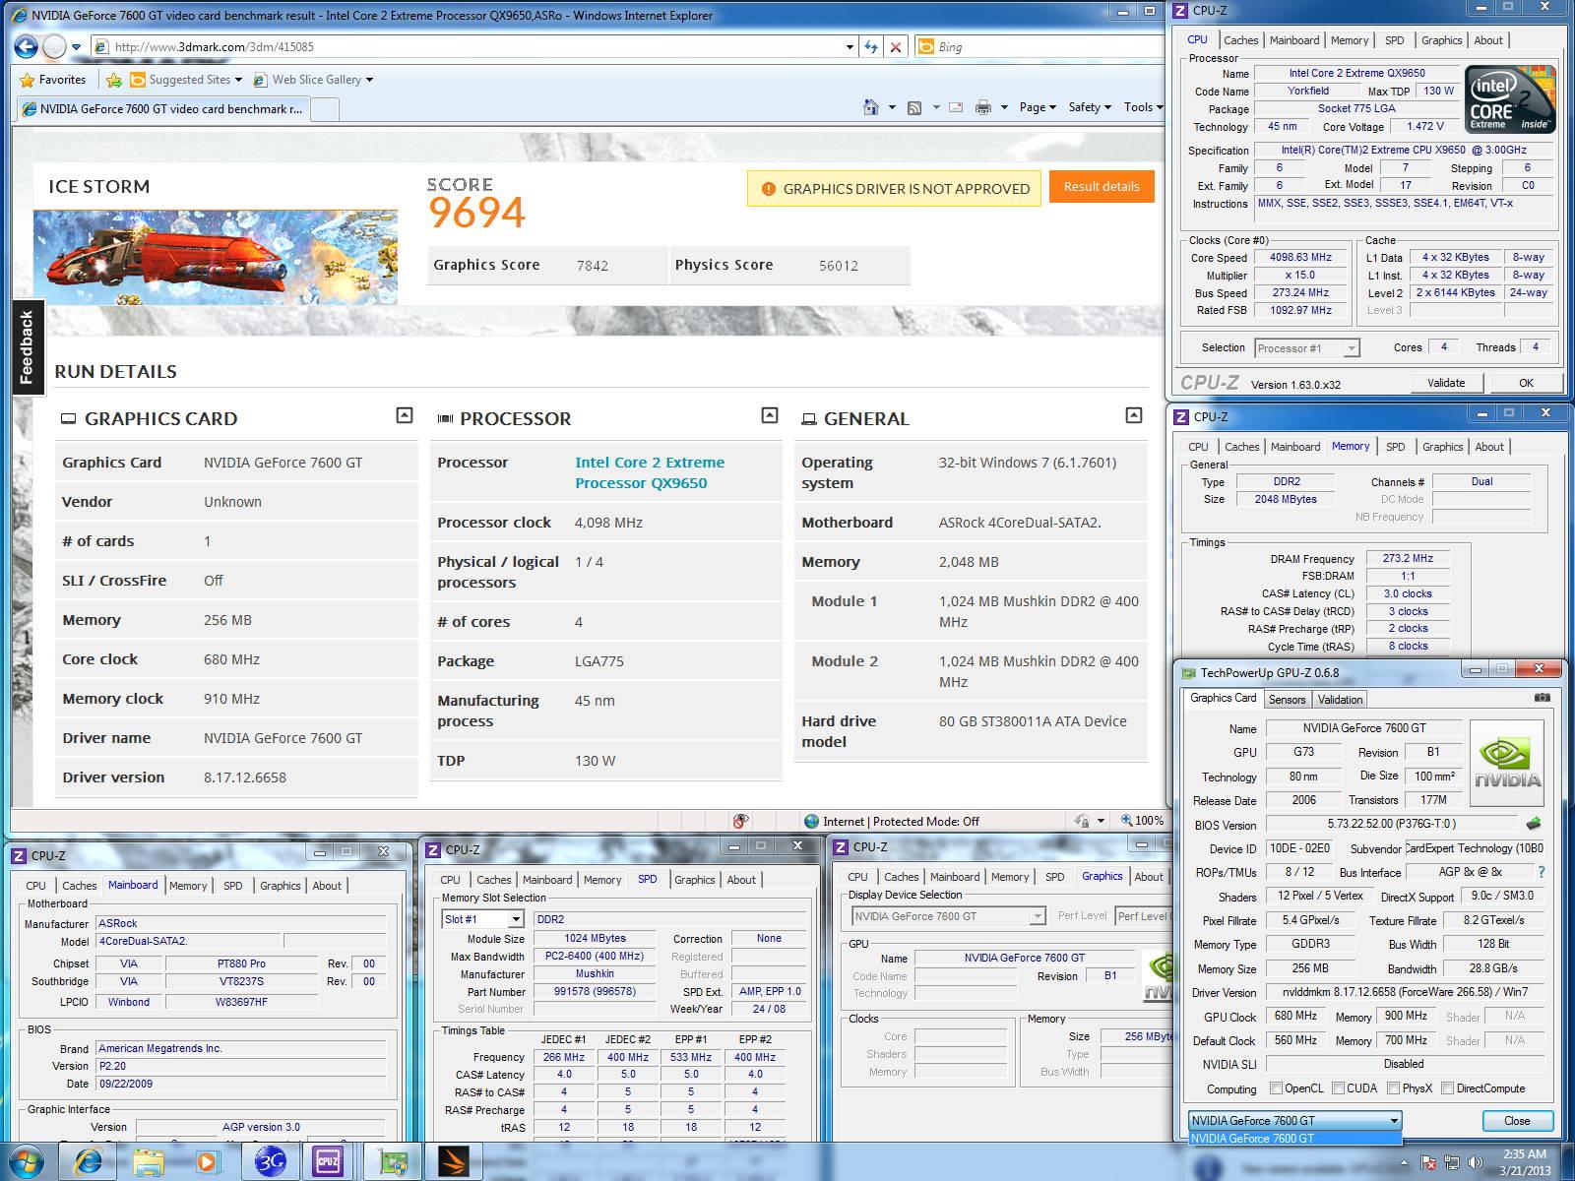Click the Bus Interface question mark in GPU-Z

coord(1542,872)
